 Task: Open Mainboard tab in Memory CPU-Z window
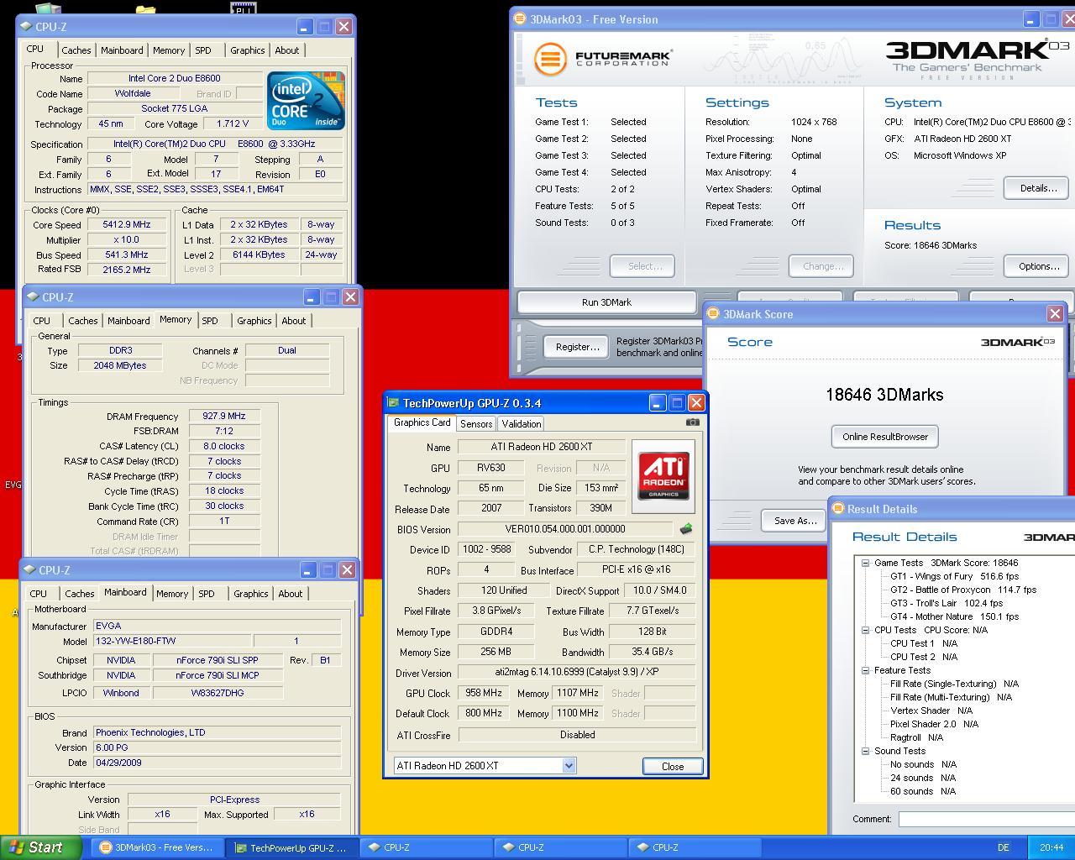coord(128,321)
